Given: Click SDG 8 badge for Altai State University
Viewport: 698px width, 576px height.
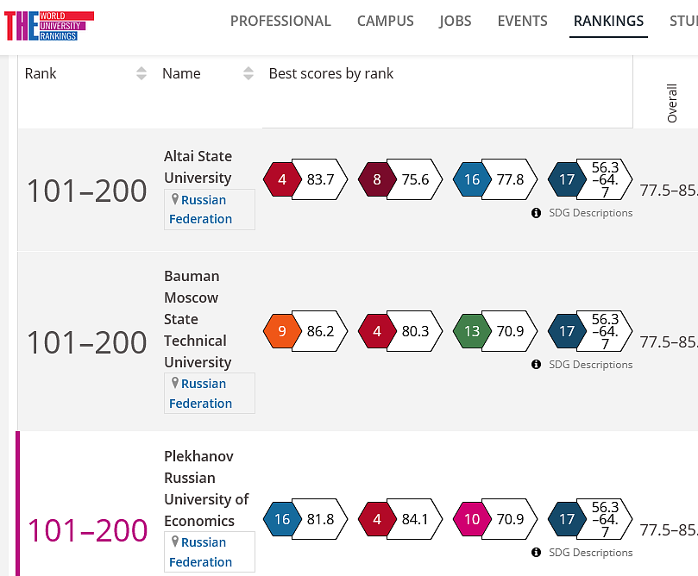Looking at the screenshot, I should 376,179.
